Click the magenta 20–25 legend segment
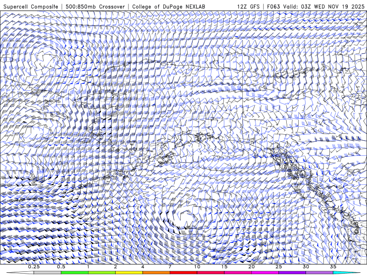Viewport: 367px width, 275px height. point(265,273)
